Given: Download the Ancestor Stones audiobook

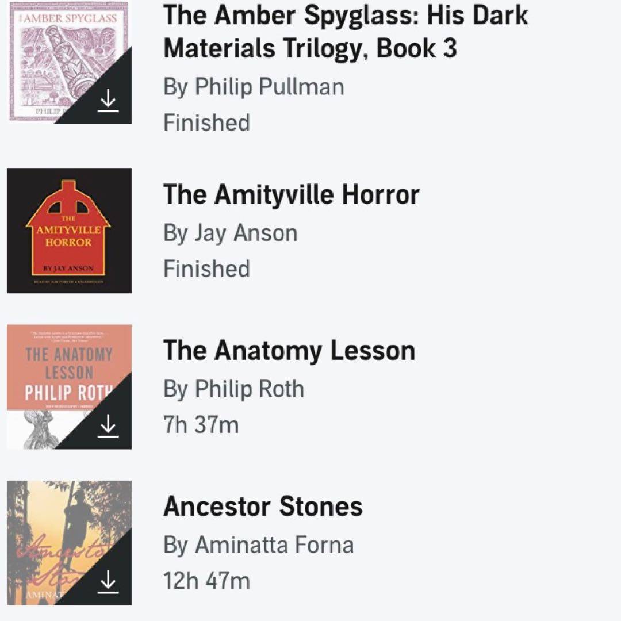Looking at the screenshot, I should tap(108, 584).
